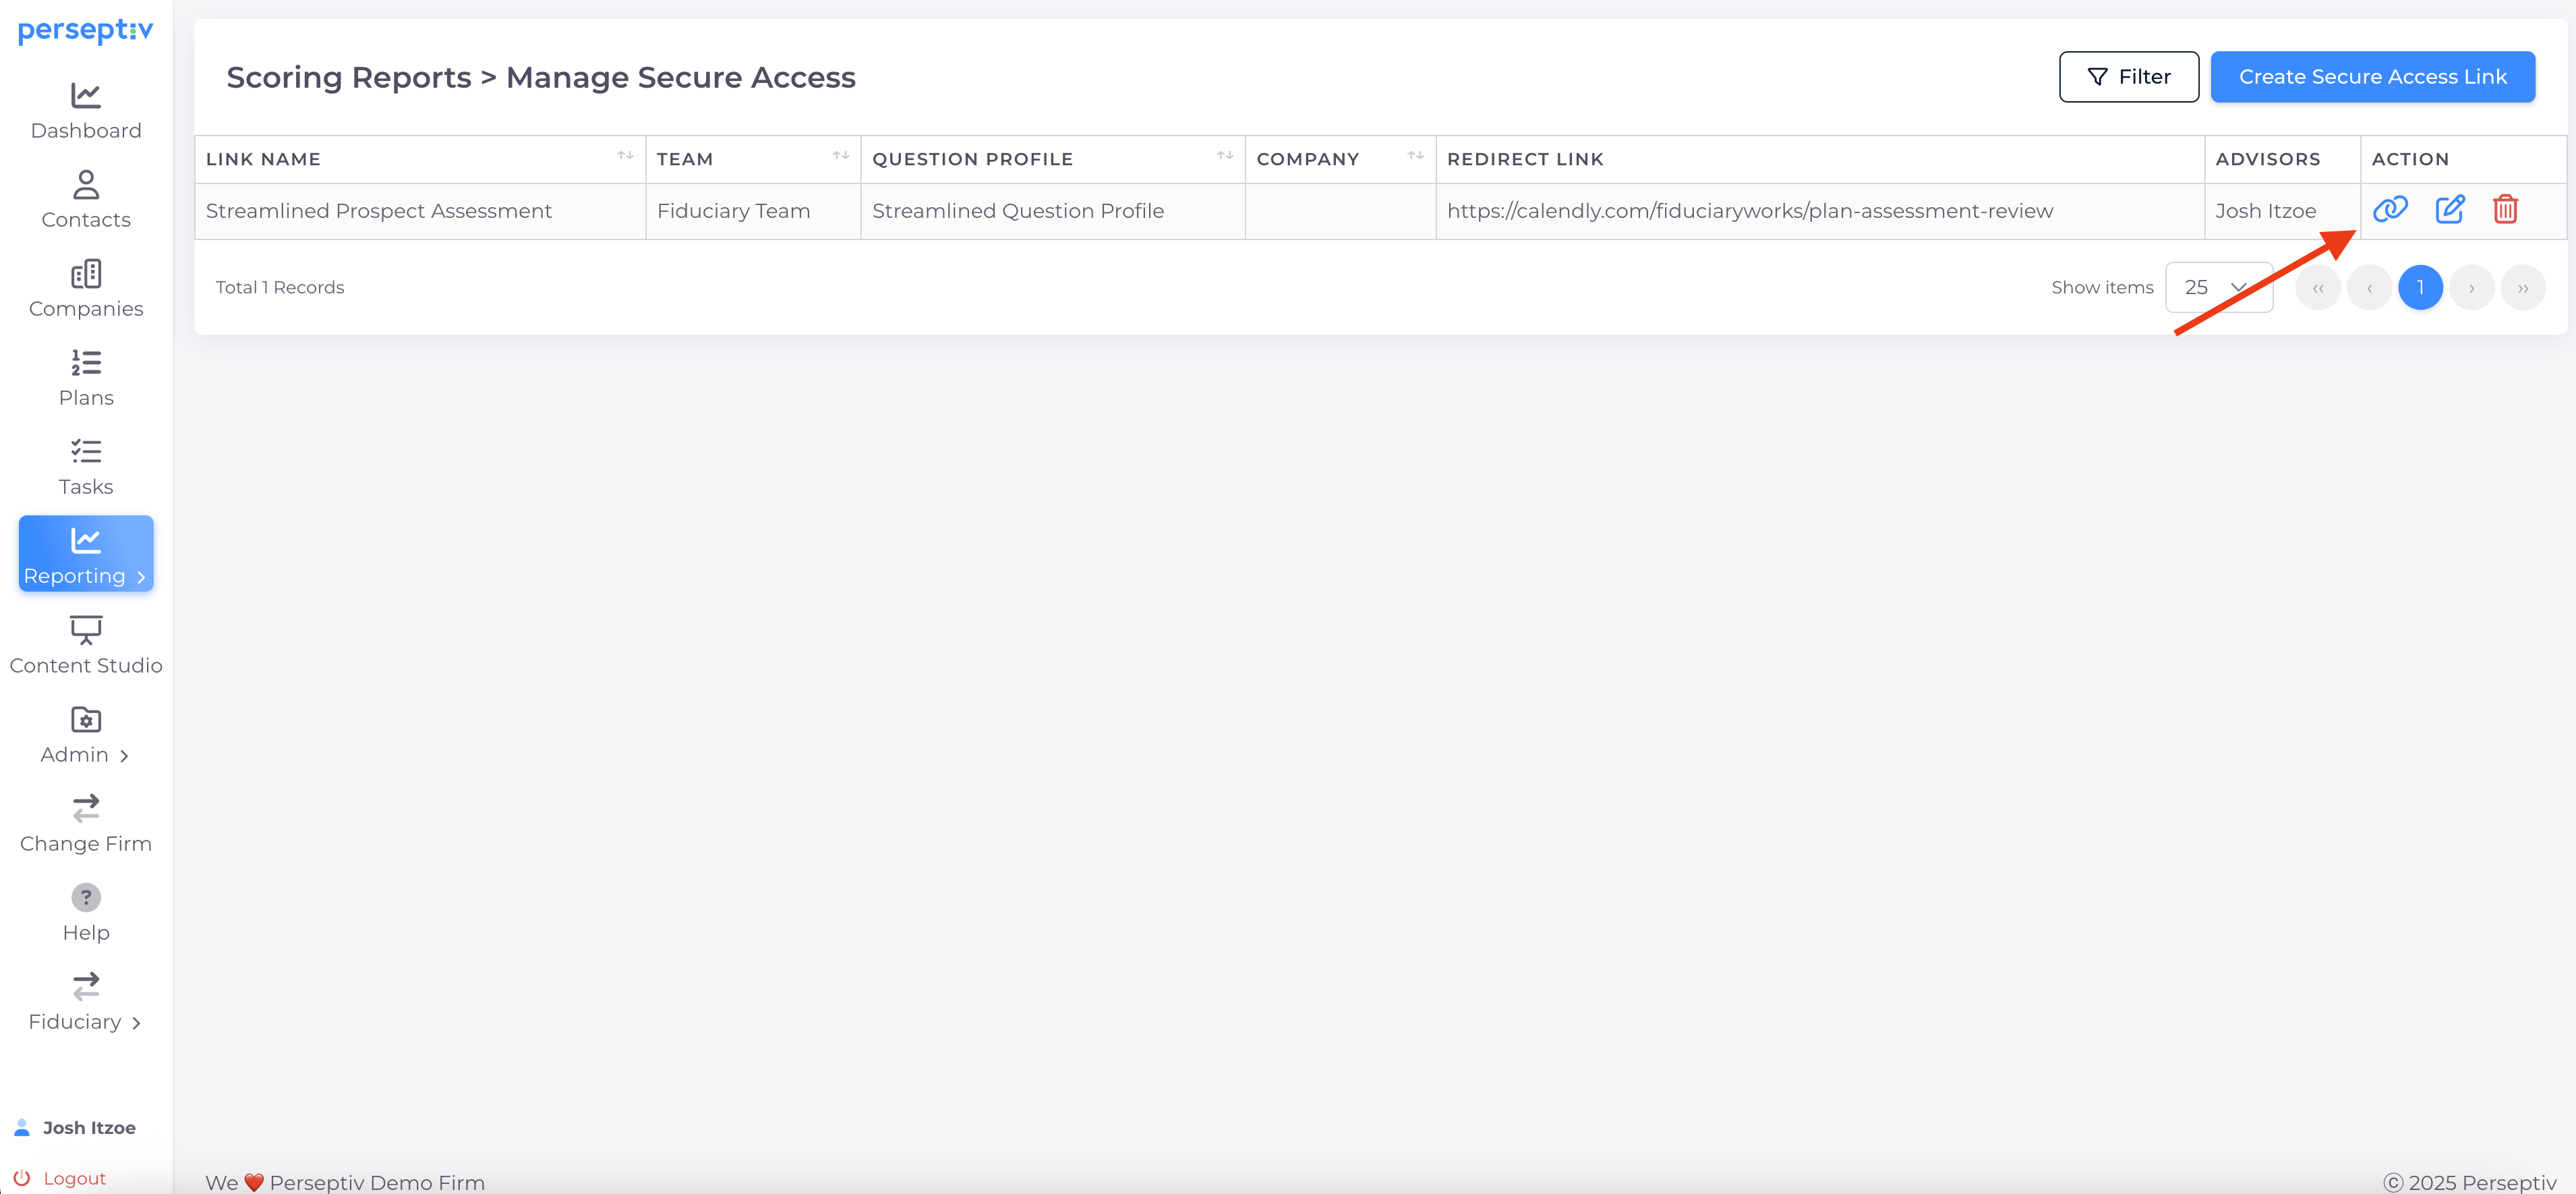Open Companies in the sidebar

[x=86, y=289]
